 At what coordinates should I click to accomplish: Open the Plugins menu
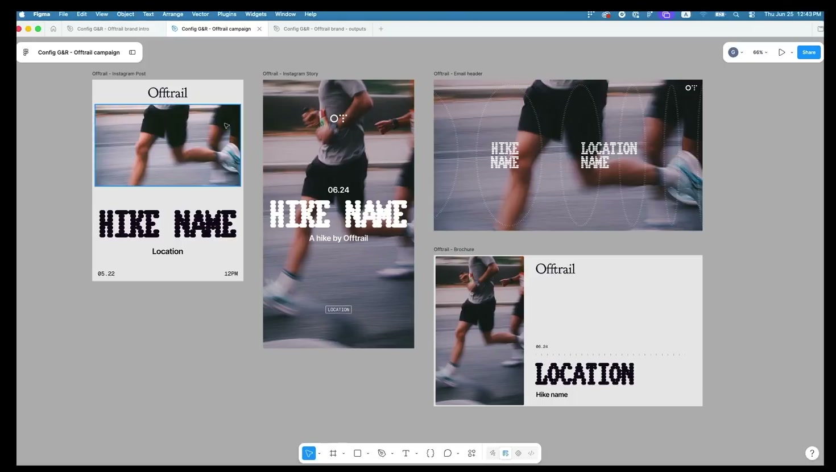(x=227, y=14)
